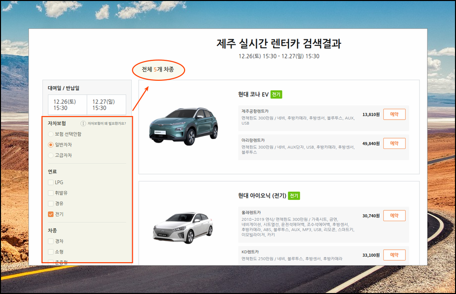Change the return date 12.27(일) 15:30
456x294 pixels.
(x=106, y=105)
